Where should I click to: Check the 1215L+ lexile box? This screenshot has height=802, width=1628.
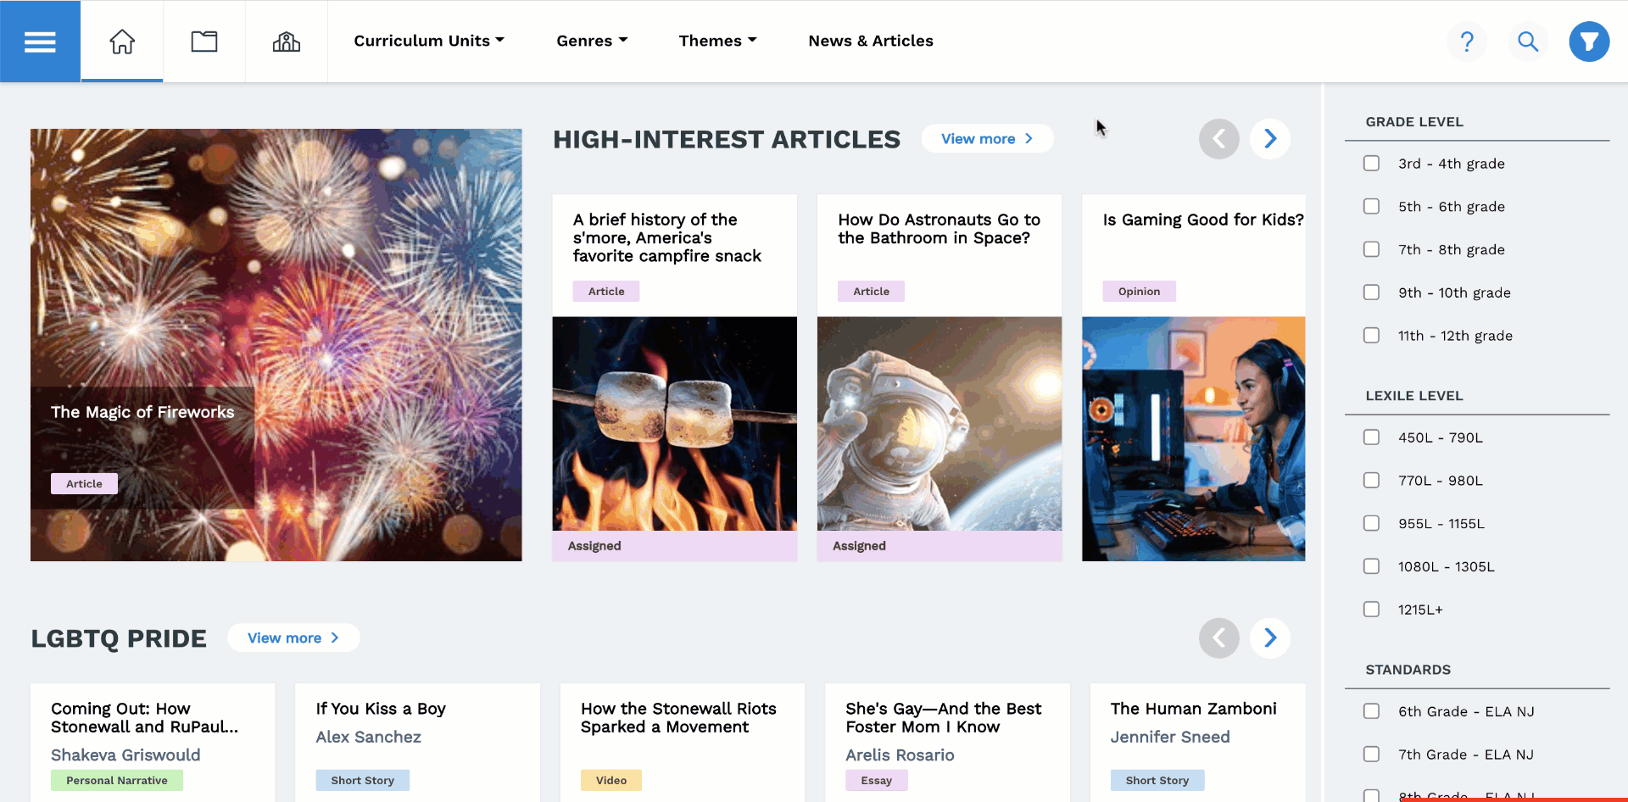coord(1371,610)
